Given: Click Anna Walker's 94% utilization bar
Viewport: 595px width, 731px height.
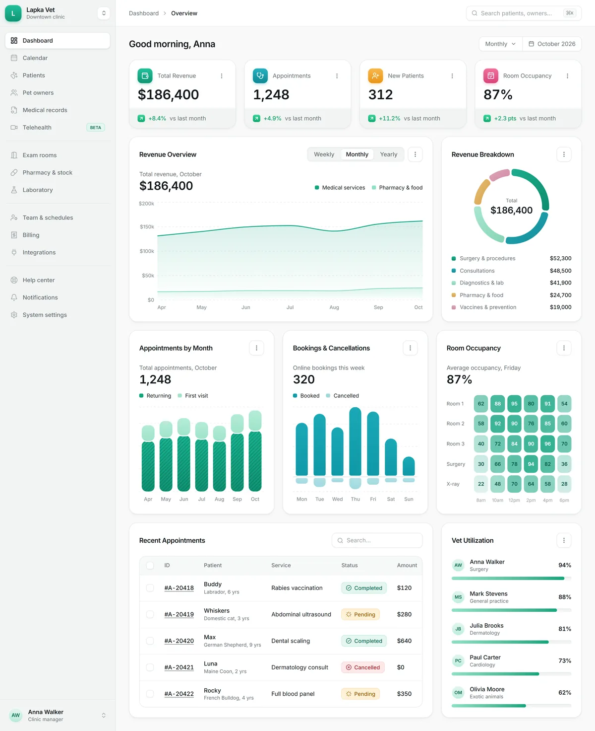Looking at the screenshot, I should pyautogui.click(x=511, y=579).
